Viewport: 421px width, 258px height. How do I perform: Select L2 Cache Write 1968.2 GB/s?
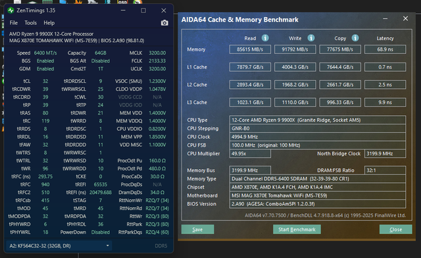295,85
